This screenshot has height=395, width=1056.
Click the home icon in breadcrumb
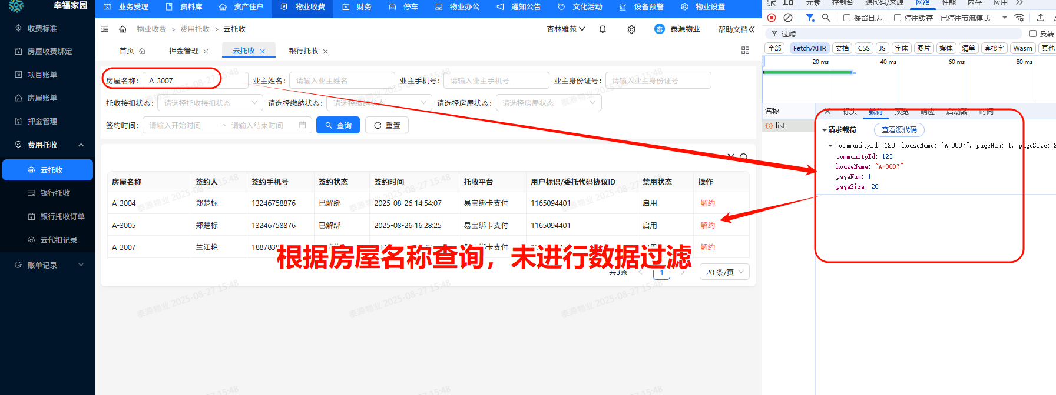tap(123, 29)
